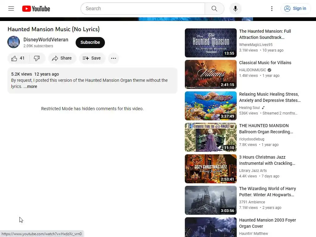This screenshot has width=316, height=237.
Task: Open HALIDONMUSIC channel name
Action: coord(252,70)
